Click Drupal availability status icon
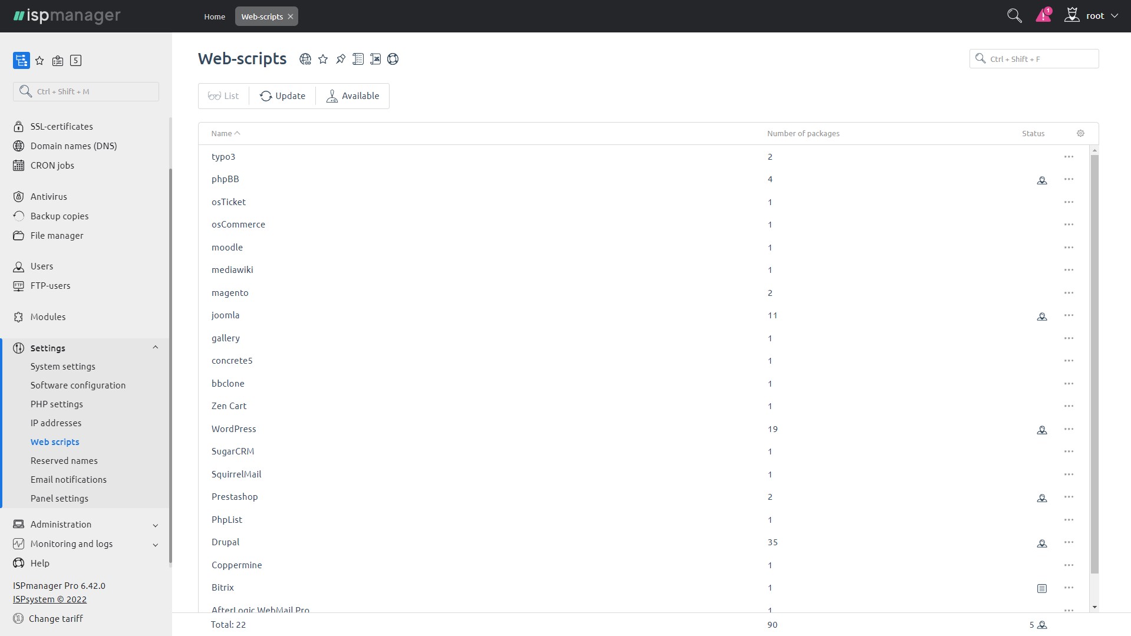1131x636 pixels. tap(1042, 543)
